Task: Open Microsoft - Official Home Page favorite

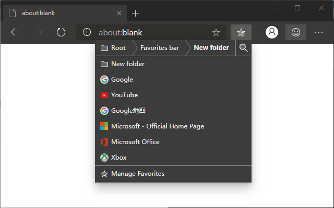Action: (173, 126)
